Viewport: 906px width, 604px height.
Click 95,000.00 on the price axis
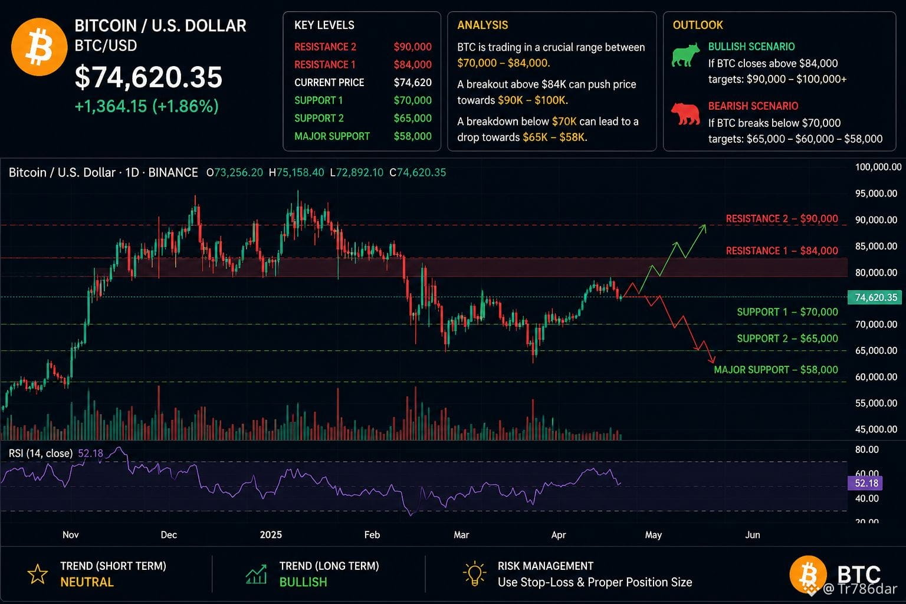click(876, 193)
